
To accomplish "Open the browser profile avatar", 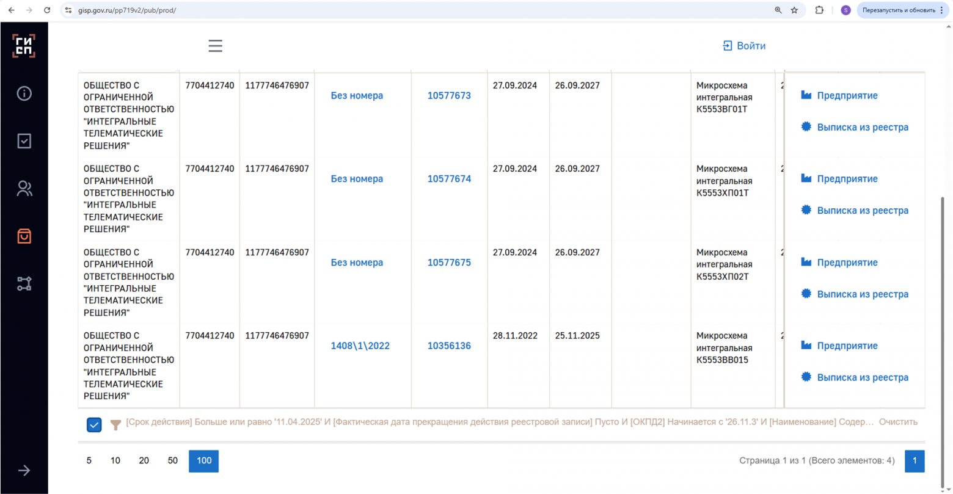I will pos(845,10).
